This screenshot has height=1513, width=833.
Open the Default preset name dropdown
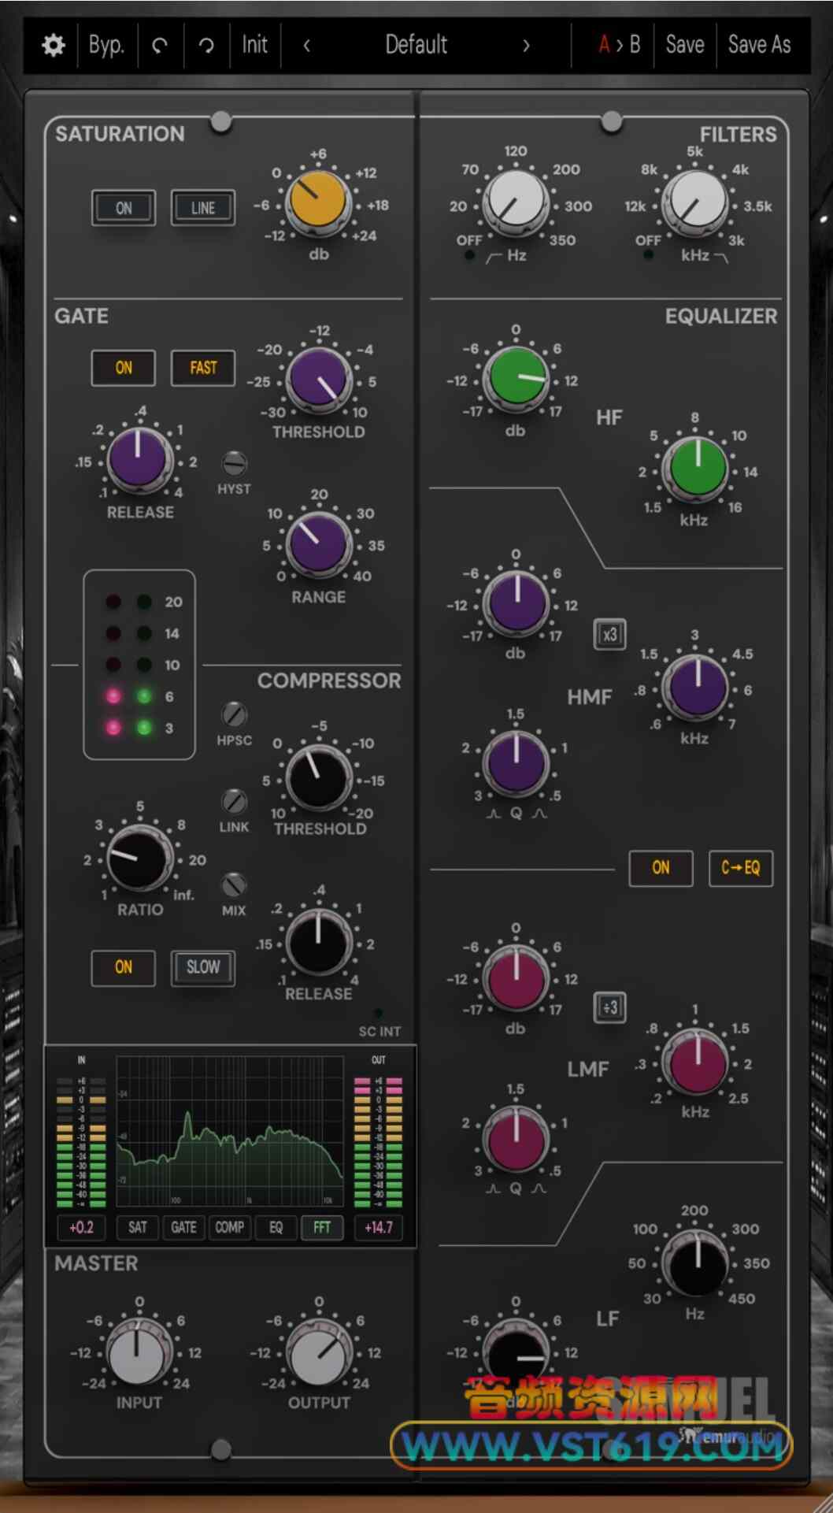[416, 45]
